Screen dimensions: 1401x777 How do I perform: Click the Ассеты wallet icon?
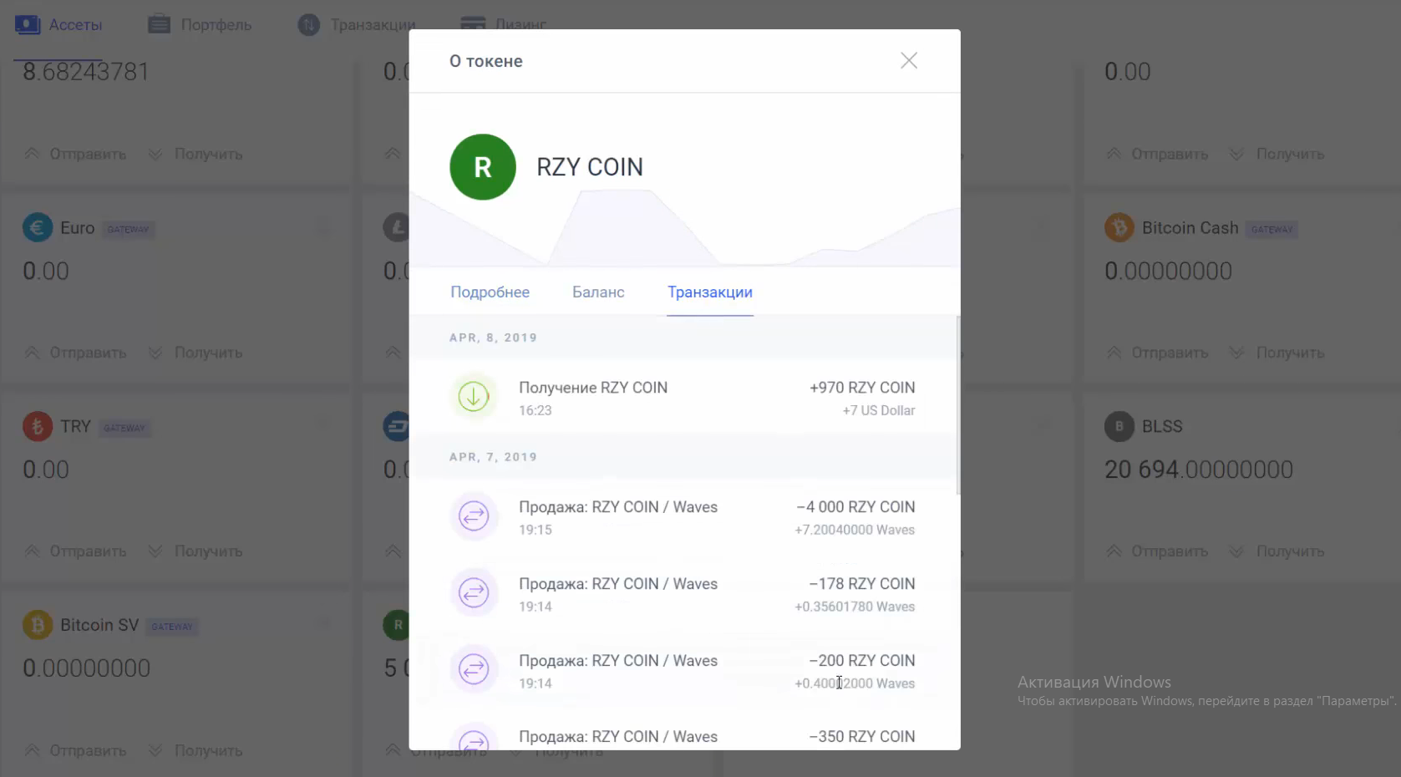(x=28, y=25)
